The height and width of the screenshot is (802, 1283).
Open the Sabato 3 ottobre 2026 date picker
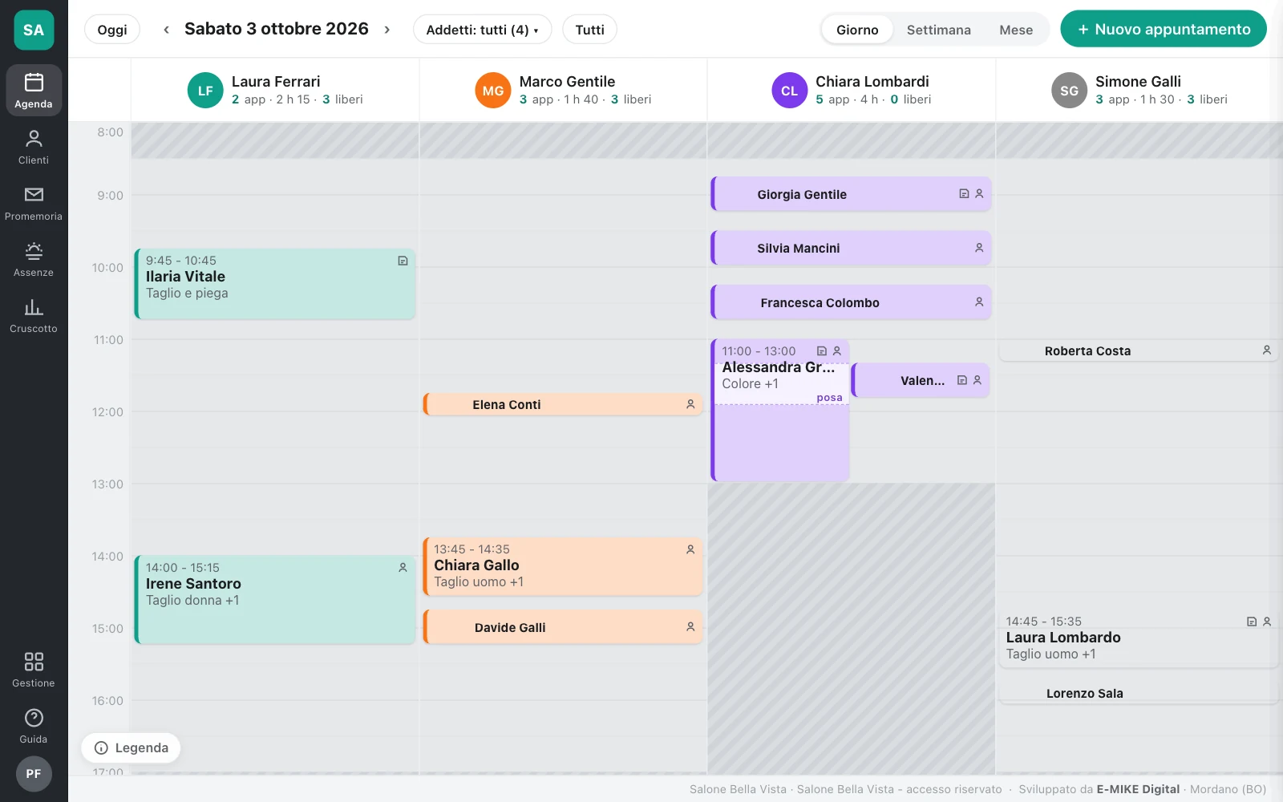277,29
